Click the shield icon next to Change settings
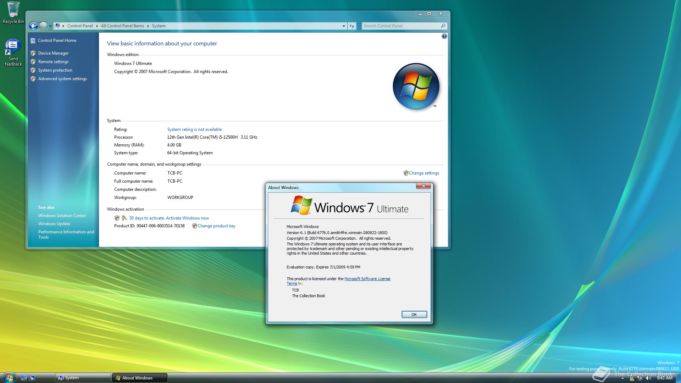This screenshot has width=681, height=383. point(406,173)
